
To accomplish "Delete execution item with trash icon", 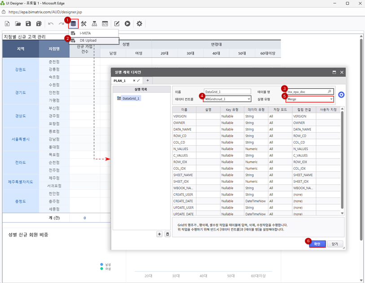I will [167, 234].
